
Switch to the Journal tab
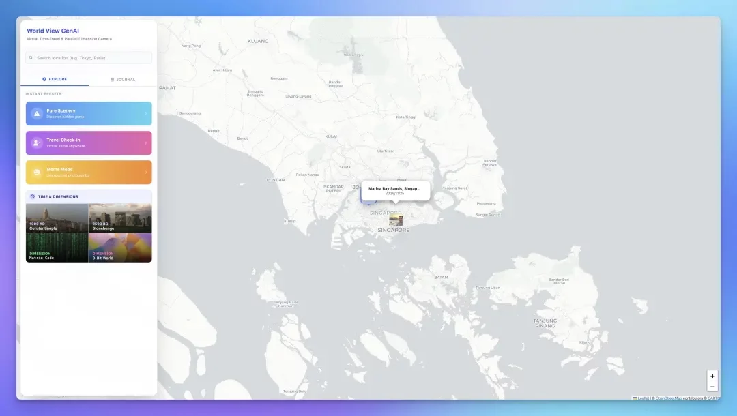tap(123, 79)
